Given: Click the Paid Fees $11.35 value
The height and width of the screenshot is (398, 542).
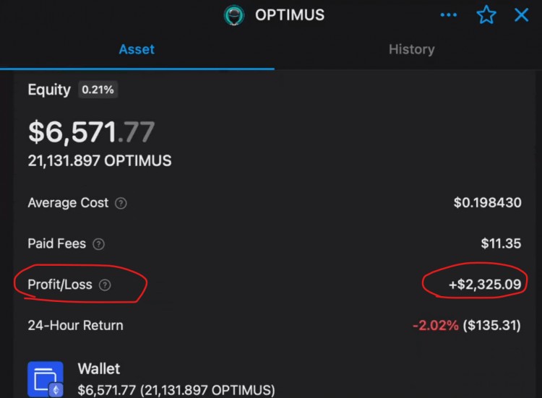Looking at the screenshot, I should coord(501,243).
